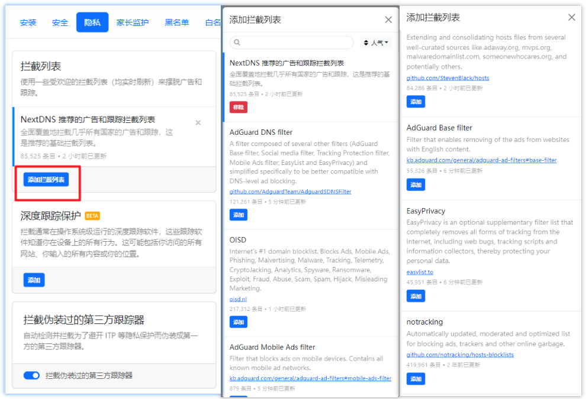Viewport: 586px width, 399px height.
Task: Switch to the 安全 tab
Action: 59,22
